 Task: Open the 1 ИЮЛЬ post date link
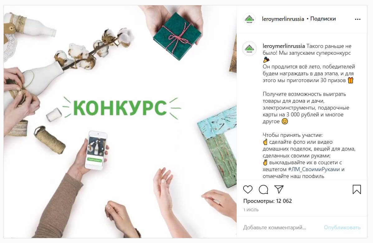coord(251,210)
